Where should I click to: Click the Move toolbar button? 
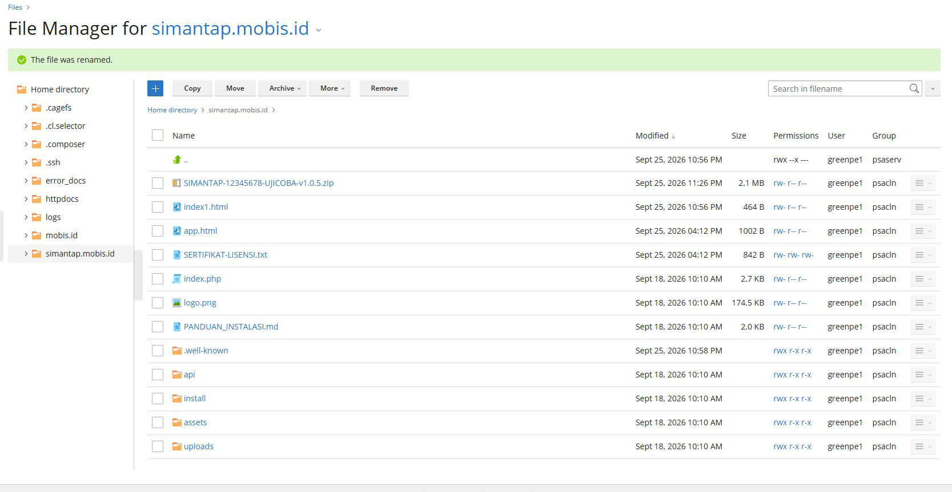tap(235, 88)
